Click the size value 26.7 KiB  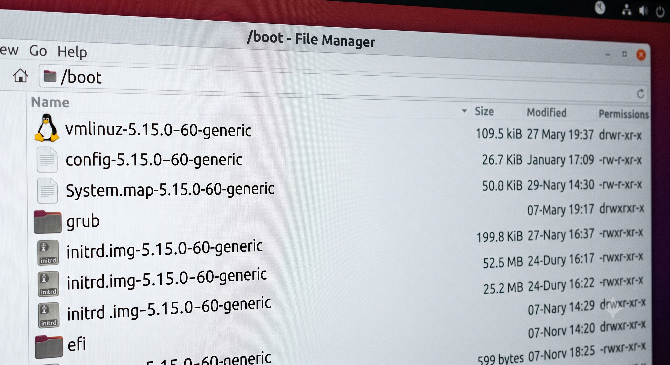[x=502, y=160]
